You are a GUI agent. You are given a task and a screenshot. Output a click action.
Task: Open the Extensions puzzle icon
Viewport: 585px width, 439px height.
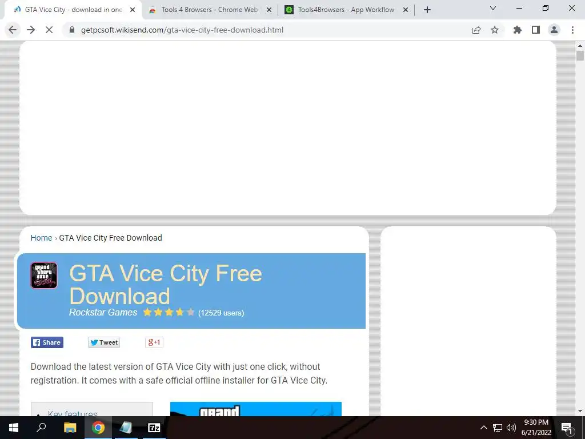click(x=518, y=30)
